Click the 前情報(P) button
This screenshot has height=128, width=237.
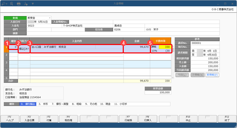tap(212, 75)
